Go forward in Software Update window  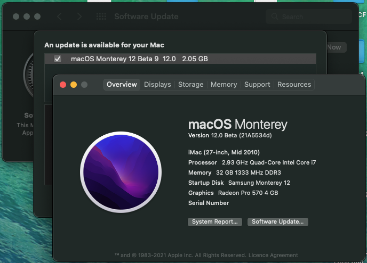click(79, 17)
